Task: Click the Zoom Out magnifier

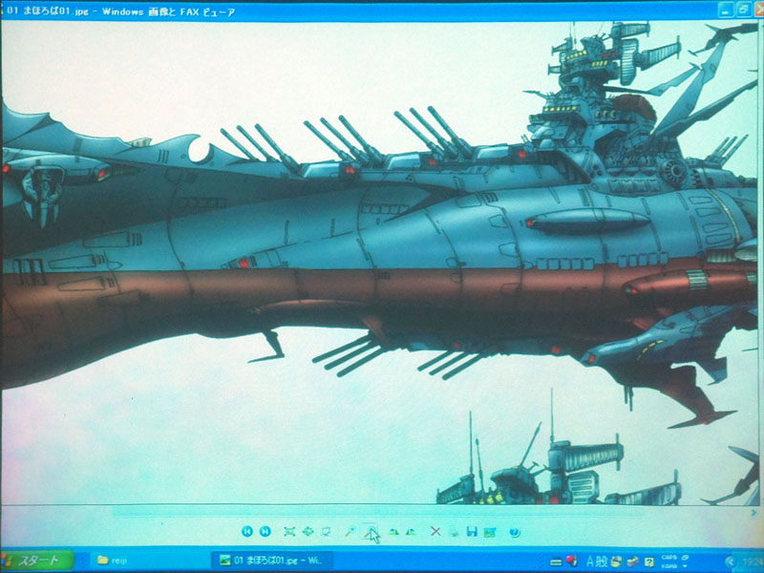Action: [369, 531]
